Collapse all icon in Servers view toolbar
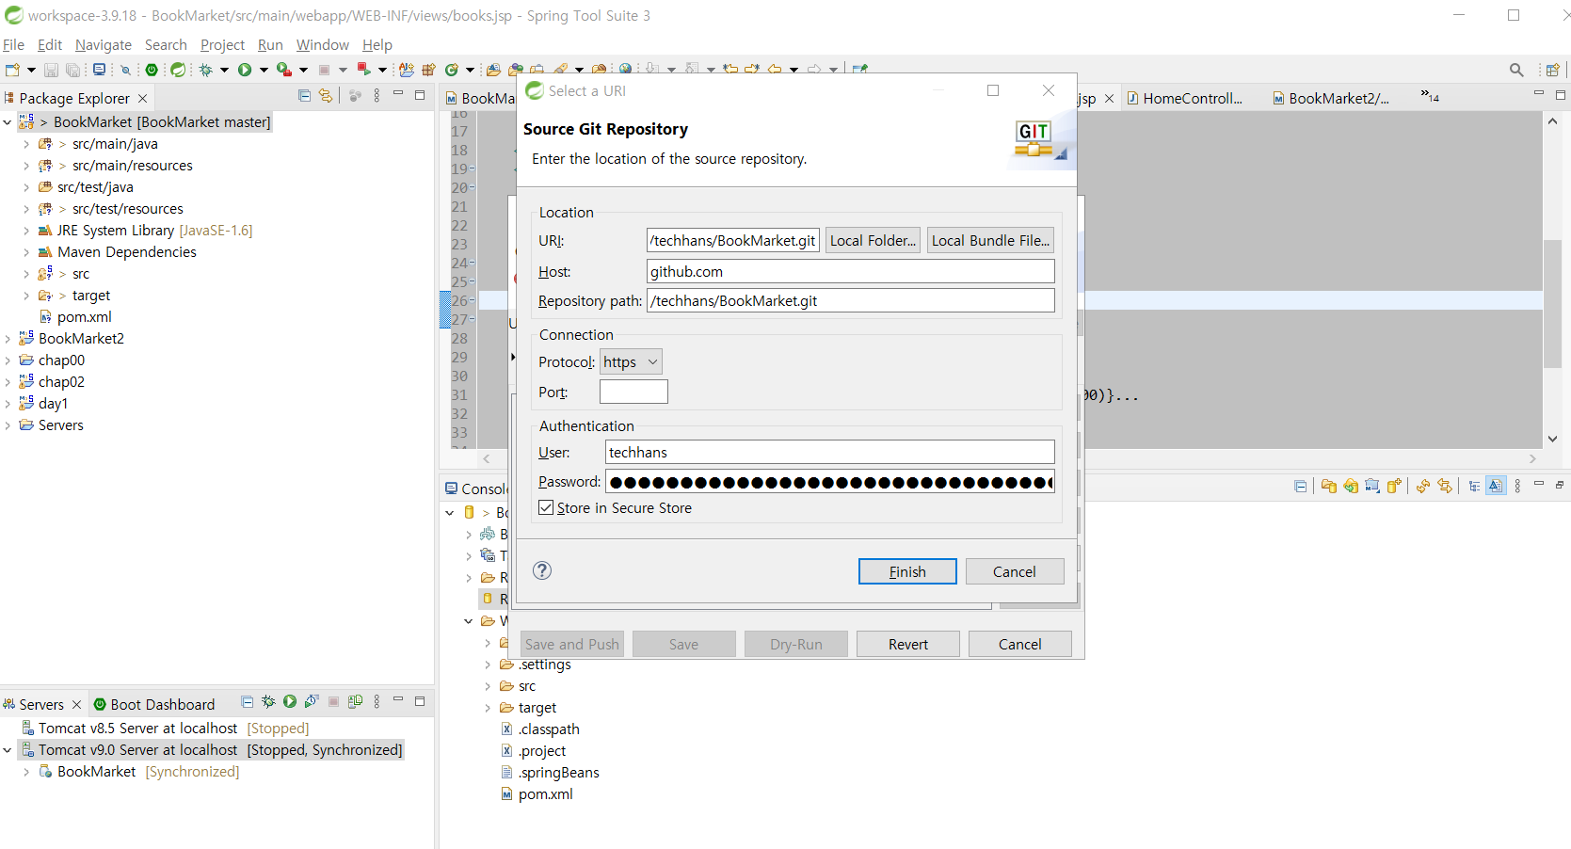The width and height of the screenshot is (1571, 849). [247, 701]
